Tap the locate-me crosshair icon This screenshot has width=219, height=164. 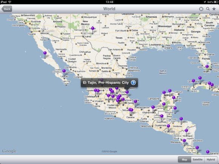pos(201,9)
